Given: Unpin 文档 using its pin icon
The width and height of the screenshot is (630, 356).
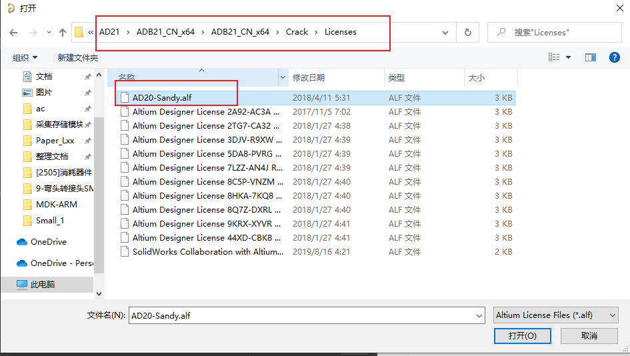Looking at the screenshot, I should point(87,77).
